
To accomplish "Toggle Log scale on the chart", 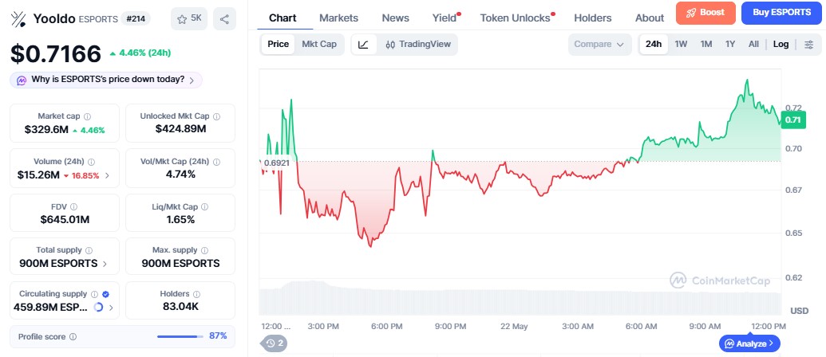I will pyautogui.click(x=781, y=44).
